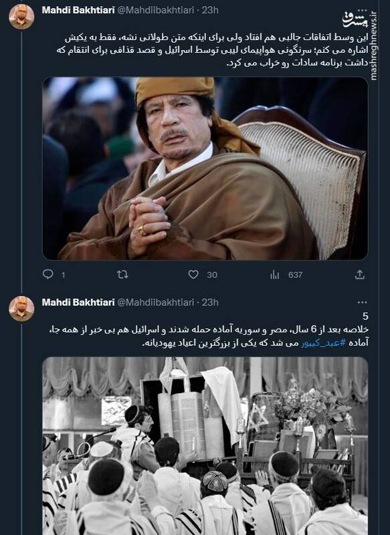
Task: Like the first tweet with 30 likes
Action: pyautogui.click(x=193, y=274)
